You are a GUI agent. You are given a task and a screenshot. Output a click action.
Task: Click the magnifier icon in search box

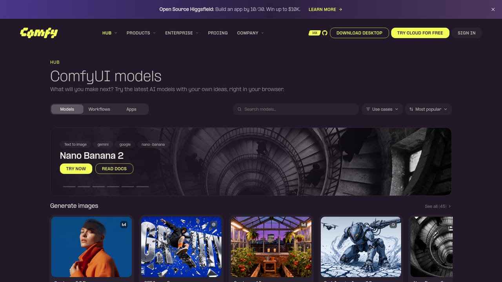[x=239, y=109]
